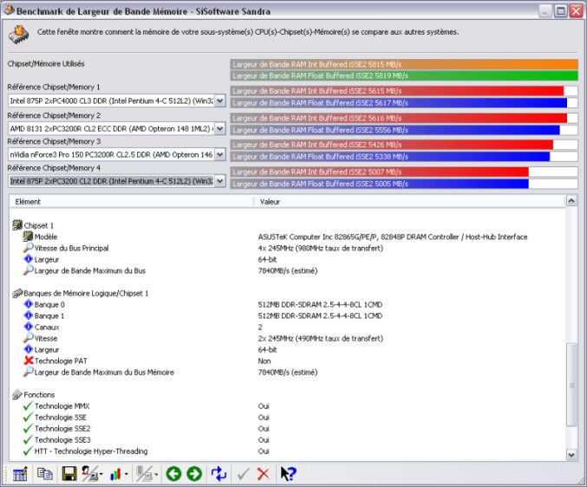
Task: Click the floppy disk save icon
Action: click(x=68, y=473)
